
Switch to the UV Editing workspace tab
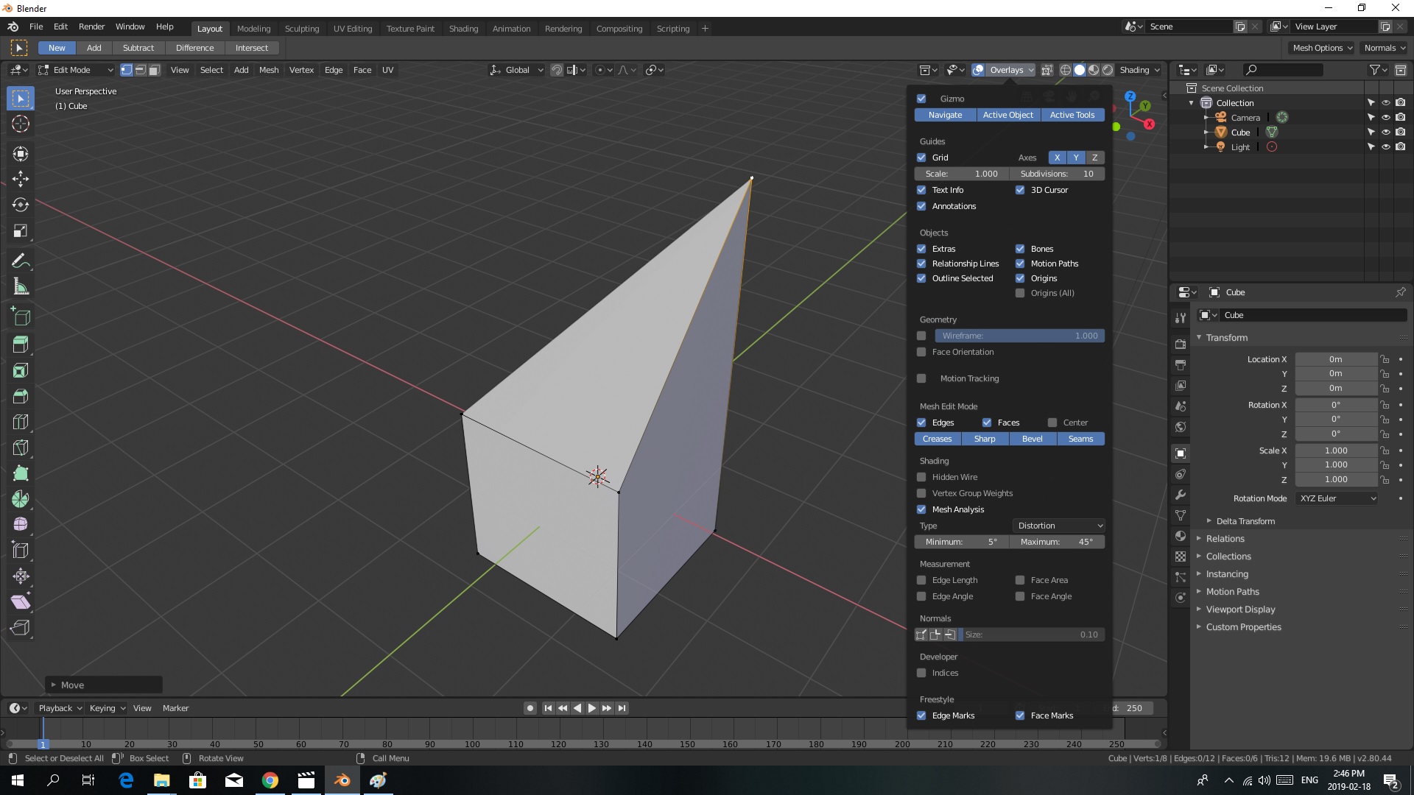pyautogui.click(x=353, y=29)
